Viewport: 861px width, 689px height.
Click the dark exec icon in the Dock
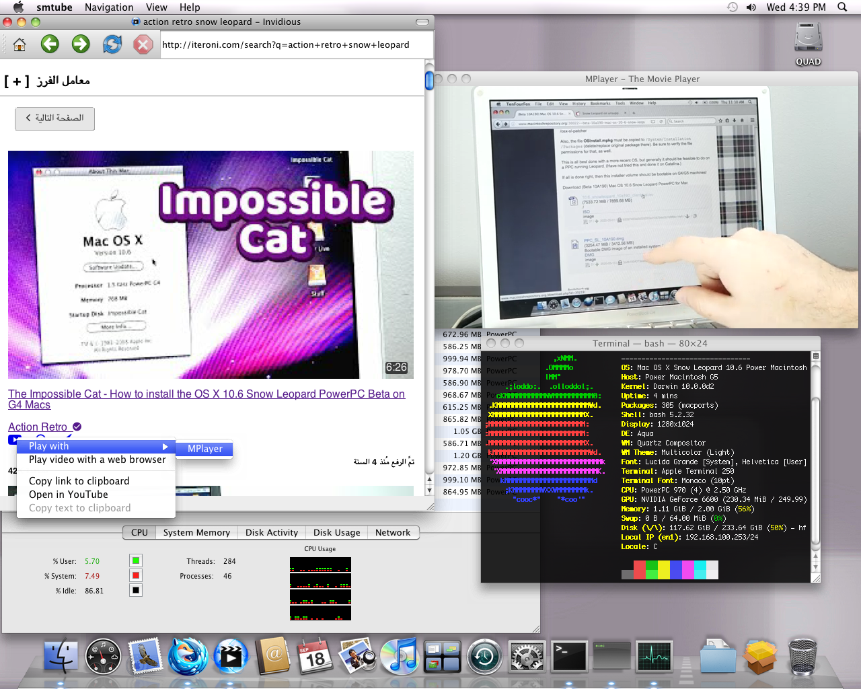pyautogui.click(x=611, y=657)
